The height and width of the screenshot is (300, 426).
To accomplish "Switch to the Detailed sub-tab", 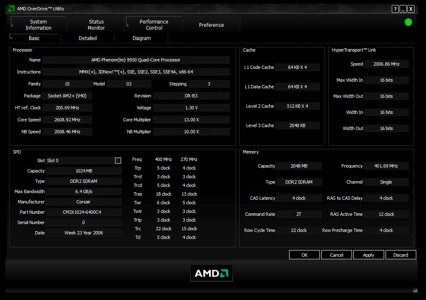I will point(88,38).
